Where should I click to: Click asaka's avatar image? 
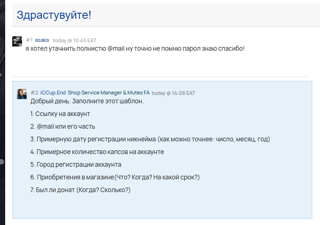(17, 41)
